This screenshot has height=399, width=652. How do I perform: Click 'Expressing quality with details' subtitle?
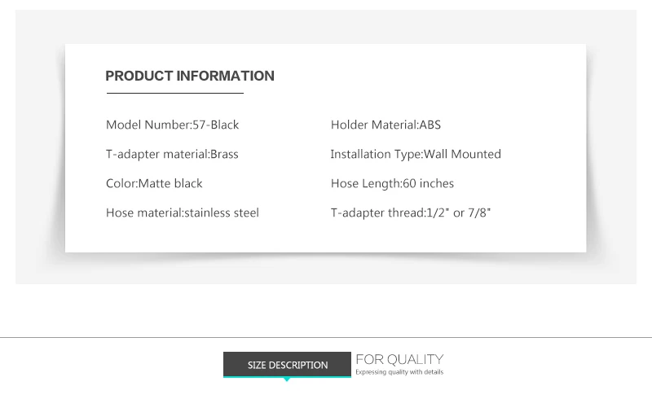pyautogui.click(x=399, y=372)
